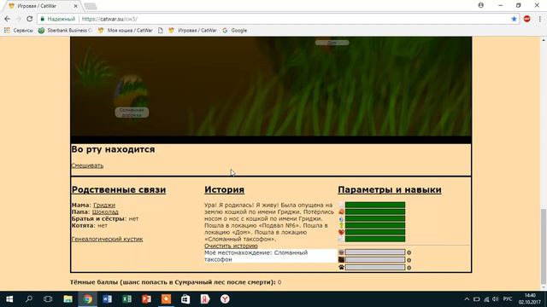
Task: Click the location label at top of field
Action: coord(332,43)
